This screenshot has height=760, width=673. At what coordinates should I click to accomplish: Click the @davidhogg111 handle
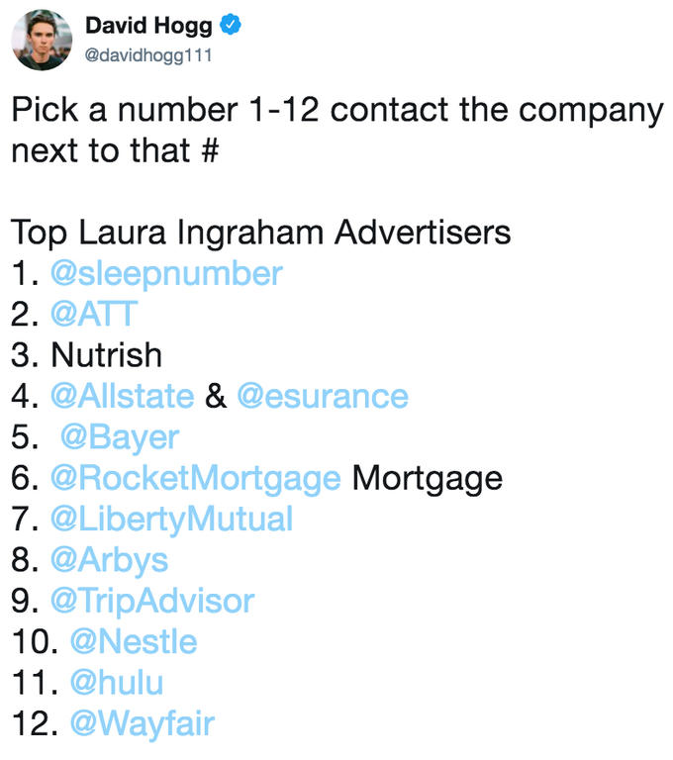[148, 55]
